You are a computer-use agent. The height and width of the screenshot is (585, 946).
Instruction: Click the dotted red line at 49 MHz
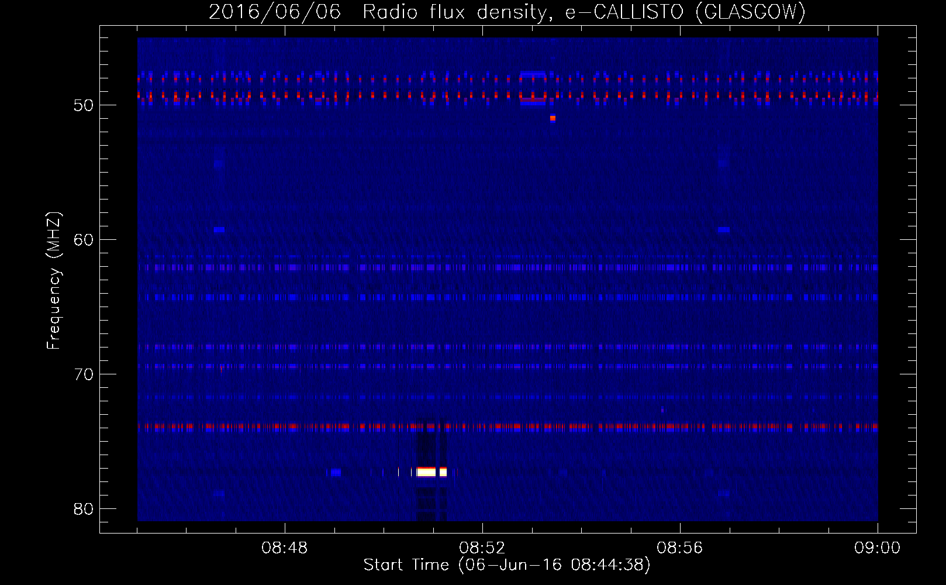507,95
